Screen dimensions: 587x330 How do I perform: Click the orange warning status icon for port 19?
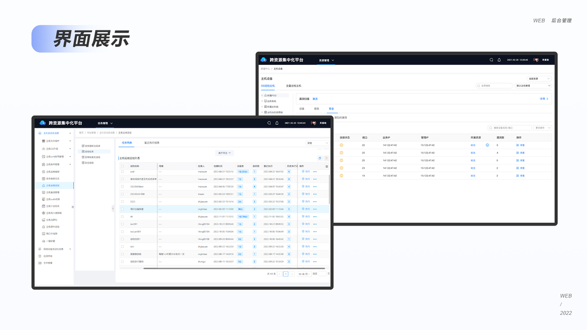(342, 175)
